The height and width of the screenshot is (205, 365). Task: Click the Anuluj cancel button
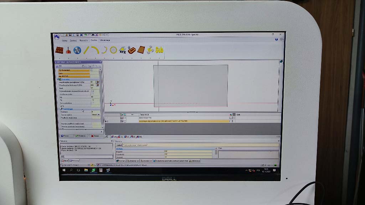96,136
